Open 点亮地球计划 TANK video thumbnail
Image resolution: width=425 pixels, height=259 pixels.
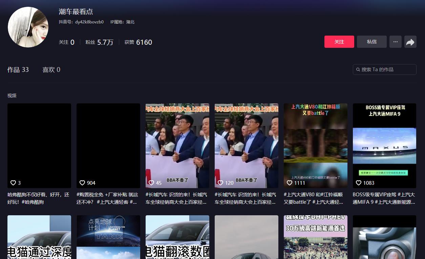click(x=108, y=237)
